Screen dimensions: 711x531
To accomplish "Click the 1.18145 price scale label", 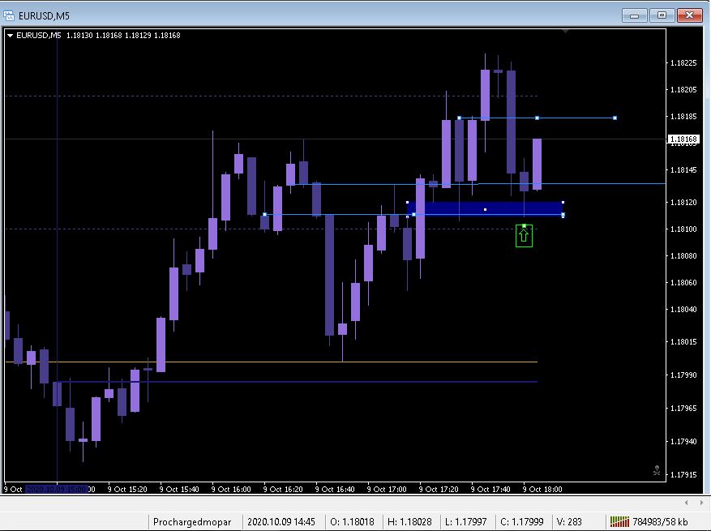I will tap(683, 169).
